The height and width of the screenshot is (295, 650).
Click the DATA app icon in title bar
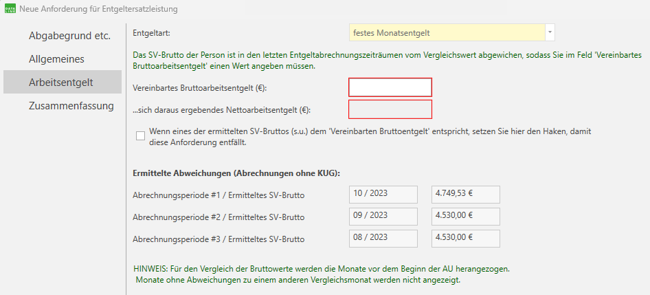tap(11, 9)
